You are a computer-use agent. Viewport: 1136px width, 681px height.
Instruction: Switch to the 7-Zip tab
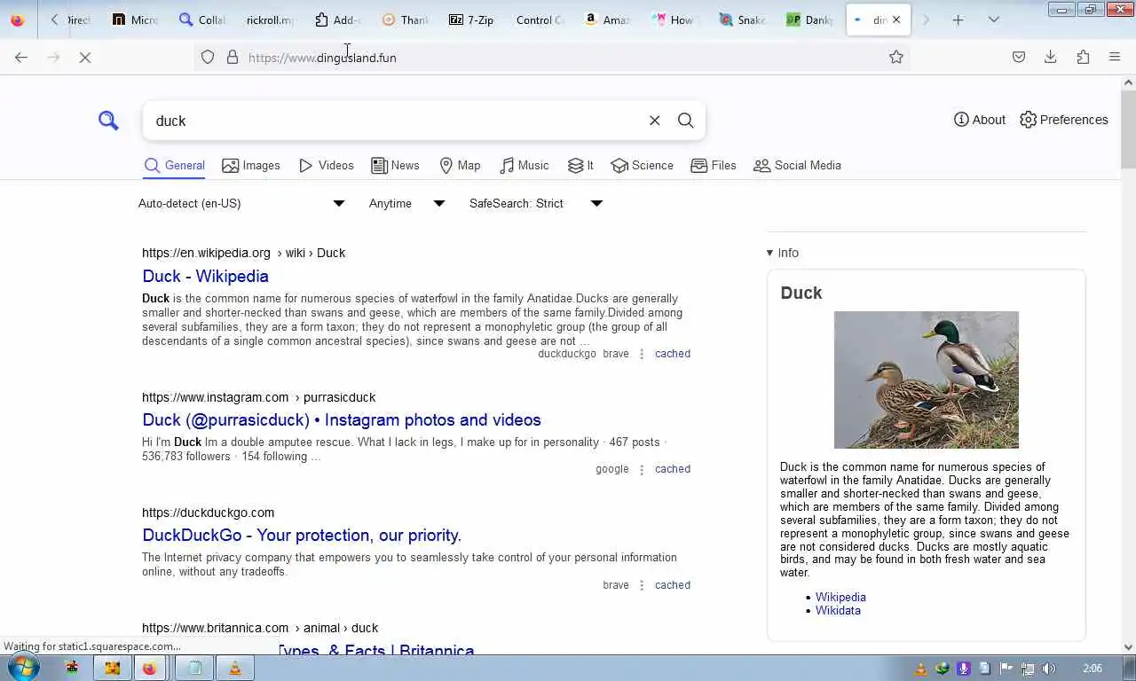click(x=470, y=20)
